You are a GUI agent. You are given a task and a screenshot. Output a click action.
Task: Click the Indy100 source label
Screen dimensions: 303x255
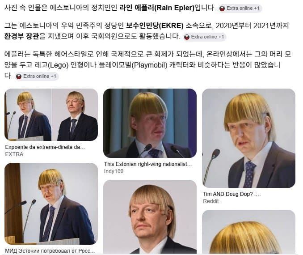coord(114,171)
